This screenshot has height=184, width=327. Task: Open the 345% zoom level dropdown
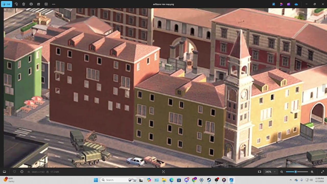270,172
